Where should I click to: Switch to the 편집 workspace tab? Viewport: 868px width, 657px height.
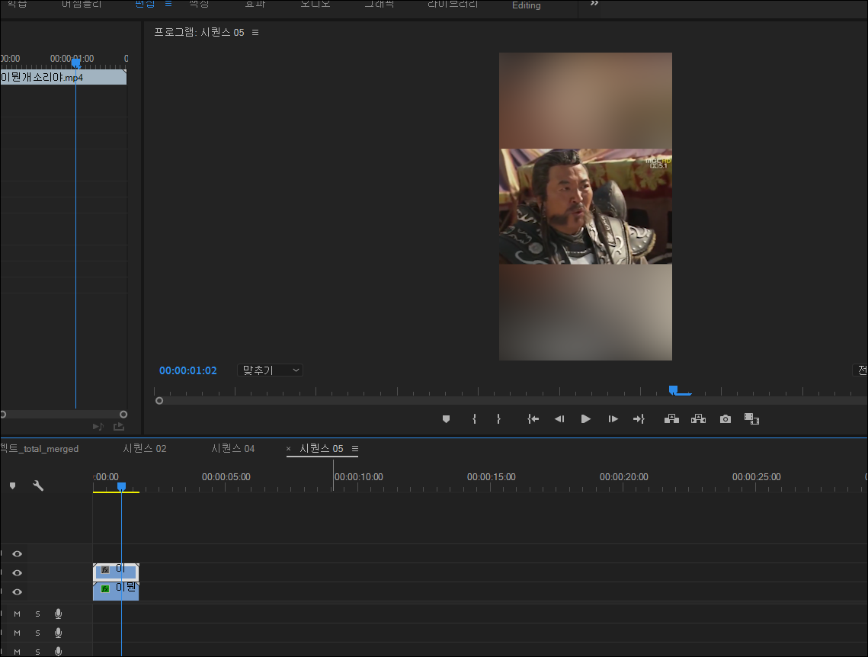(x=145, y=3)
